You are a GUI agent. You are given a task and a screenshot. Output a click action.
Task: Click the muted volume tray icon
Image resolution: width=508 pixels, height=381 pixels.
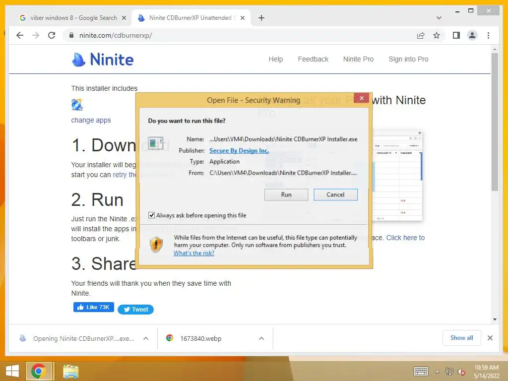point(461,372)
